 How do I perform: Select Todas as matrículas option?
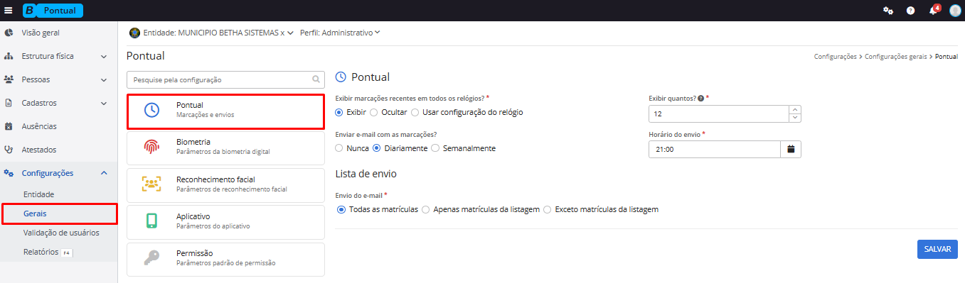(341, 209)
